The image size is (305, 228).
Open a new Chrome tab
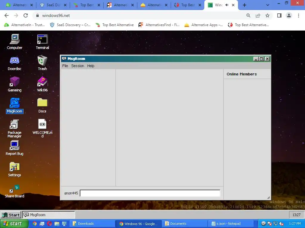[x=245, y=5]
